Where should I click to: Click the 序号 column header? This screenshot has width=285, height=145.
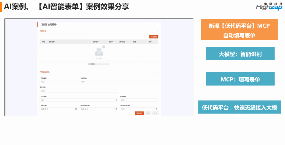coord(44,42)
